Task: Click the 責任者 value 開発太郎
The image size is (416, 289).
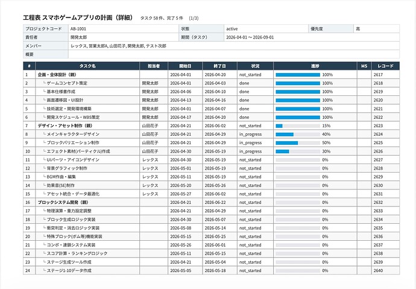Action: (x=78, y=37)
